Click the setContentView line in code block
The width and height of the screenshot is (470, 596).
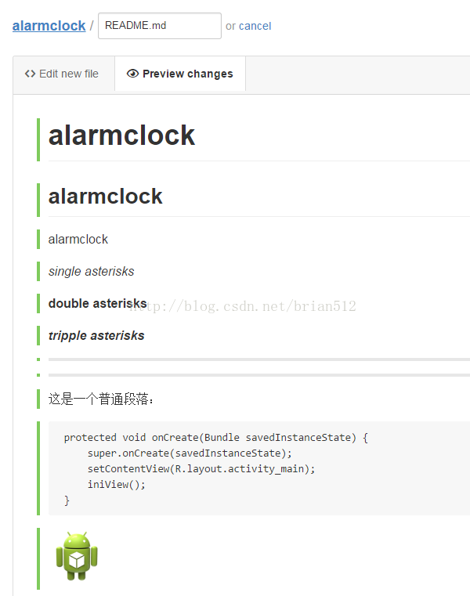coord(201,468)
